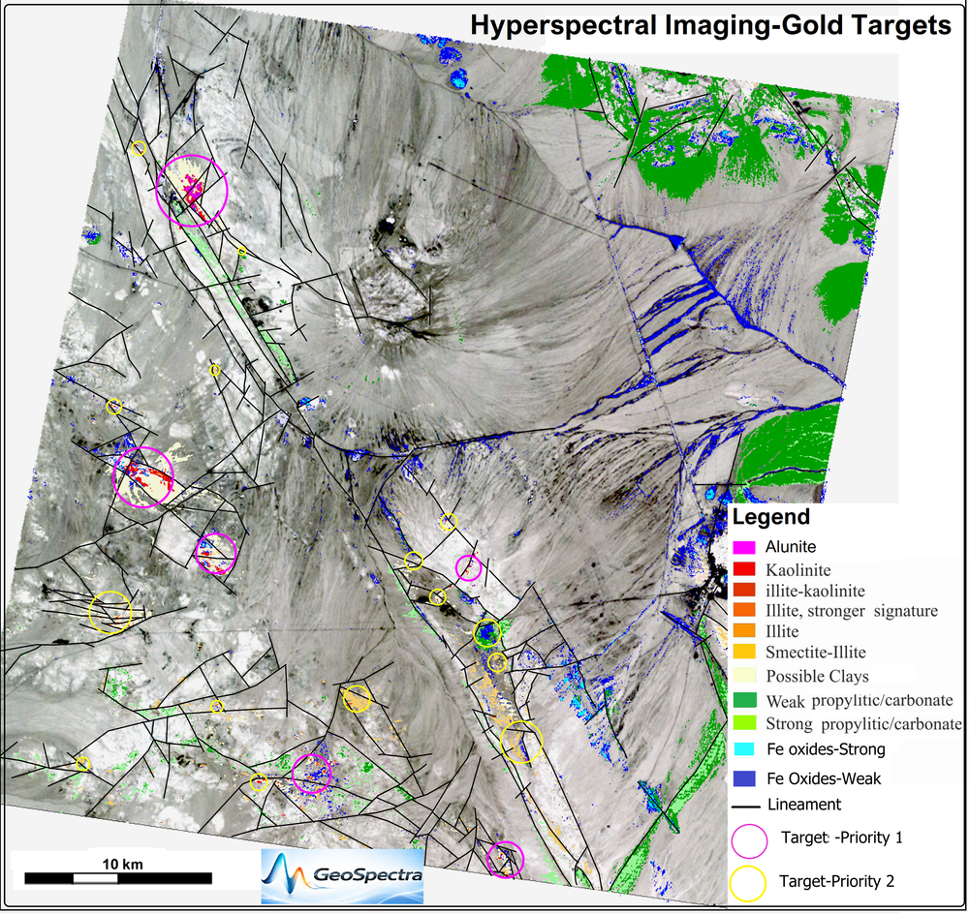Image resolution: width=969 pixels, height=914 pixels.
Task: Click the 'Weak propylitic/carbonate' label
Action: (x=860, y=701)
